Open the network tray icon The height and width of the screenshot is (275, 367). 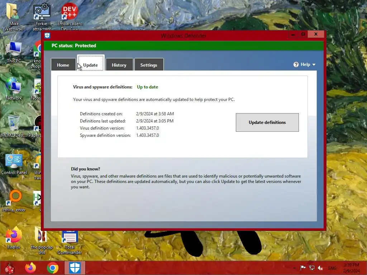311,268
